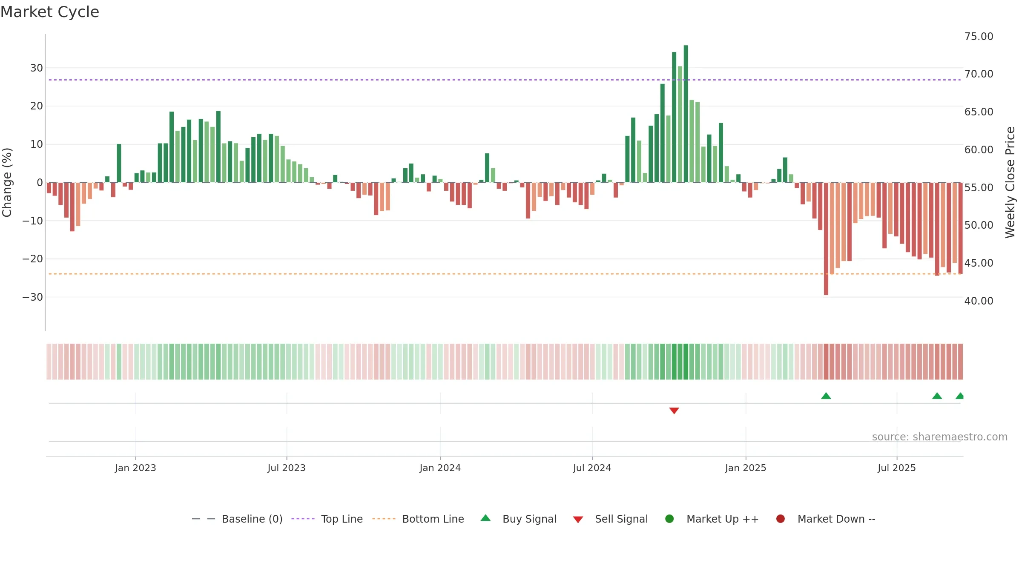Click the Jan 2023 x-axis label
Screen dimensions: 1022x575
(x=135, y=468)
